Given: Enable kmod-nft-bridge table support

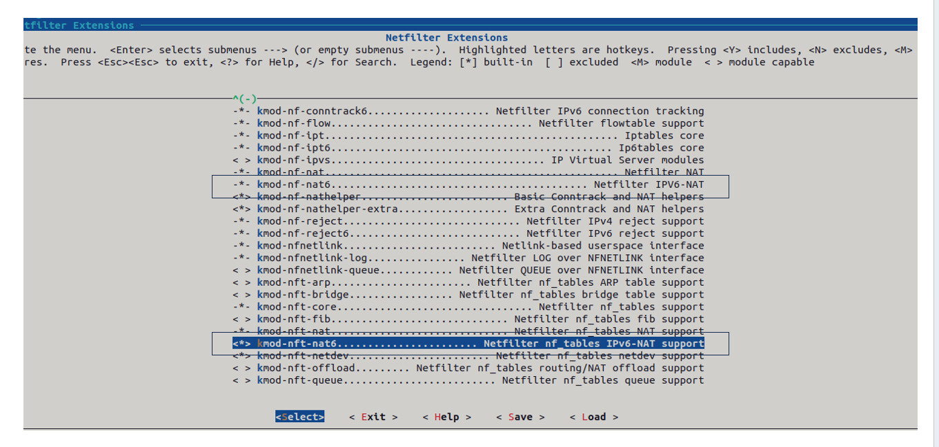Looking at the screenshot, I should pyautogui.click(x=241, y=295).
